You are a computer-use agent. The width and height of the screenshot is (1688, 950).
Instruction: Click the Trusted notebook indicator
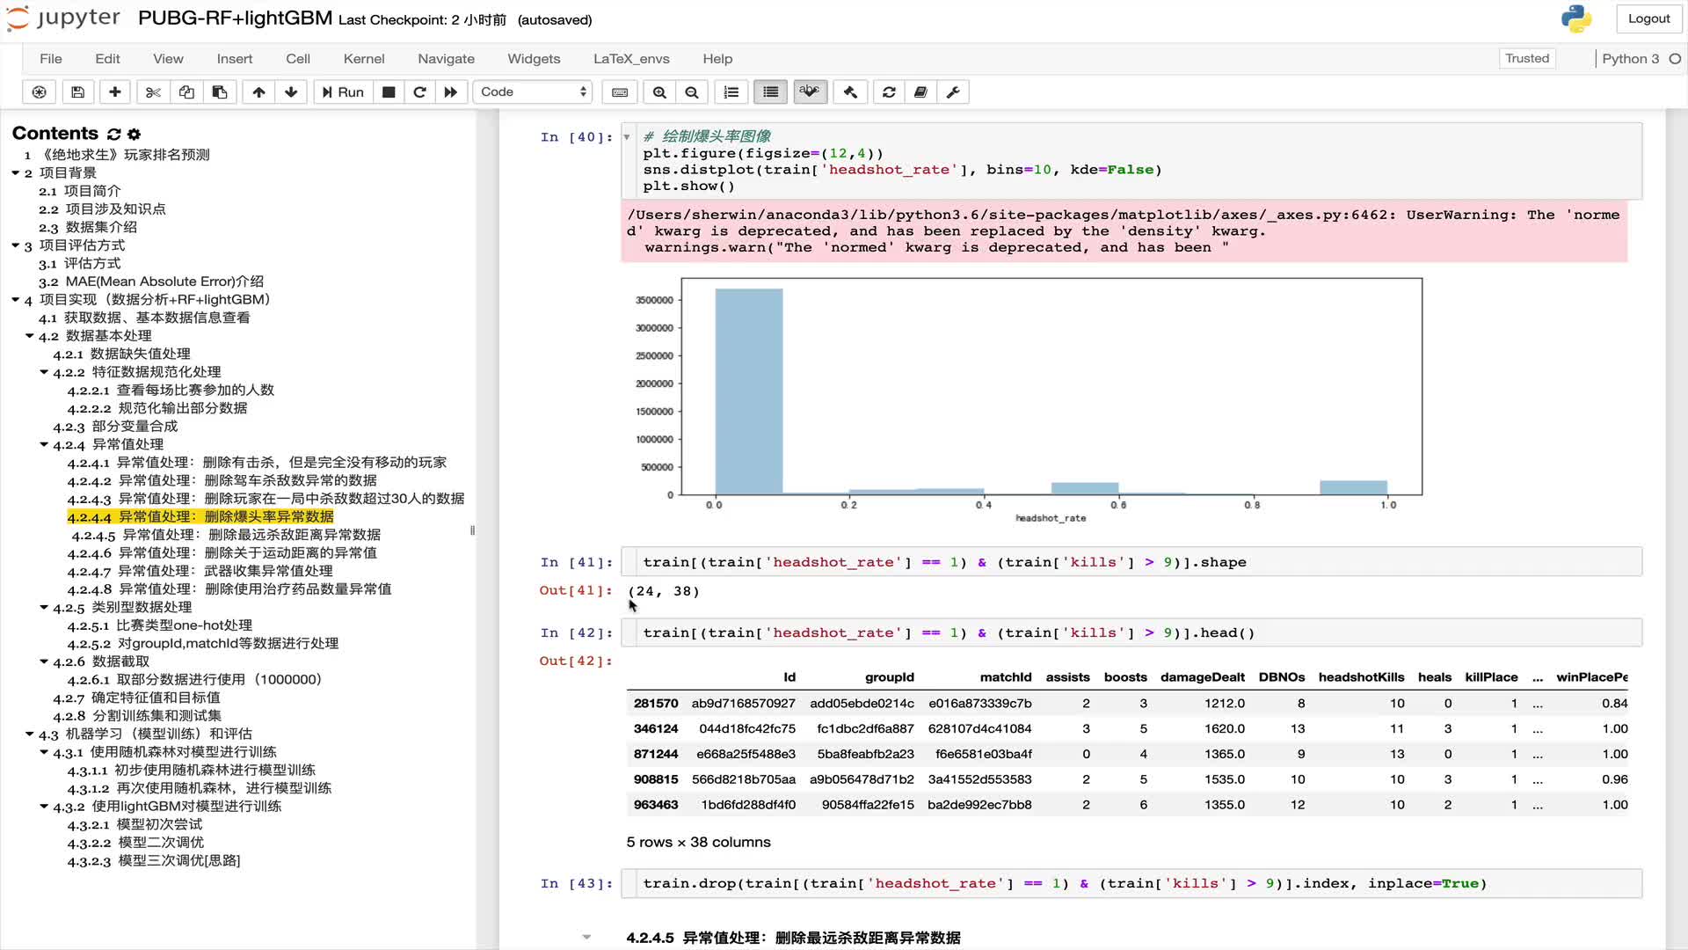click(1527, 58)
